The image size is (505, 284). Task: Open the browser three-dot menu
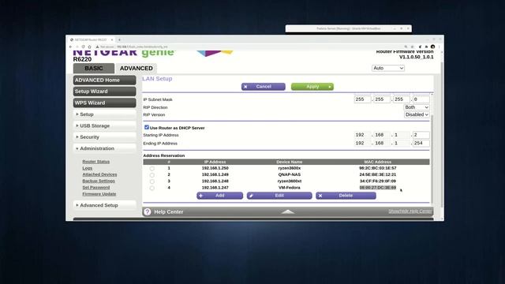pyautogui.click(x=439, y=47)
